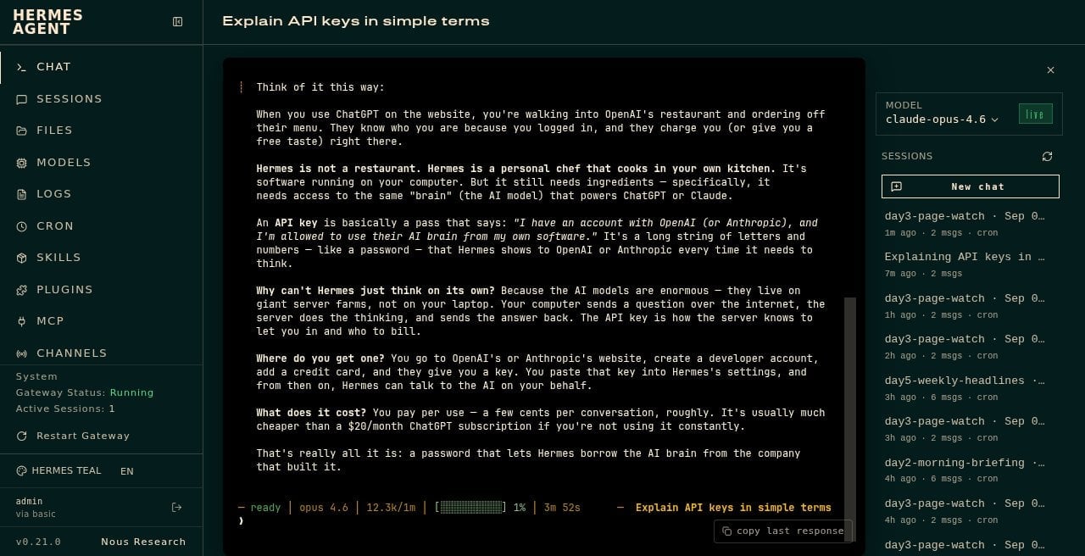1085x556 pixels.
Task: Open the Chat section
Action: [x=101, y=67]
